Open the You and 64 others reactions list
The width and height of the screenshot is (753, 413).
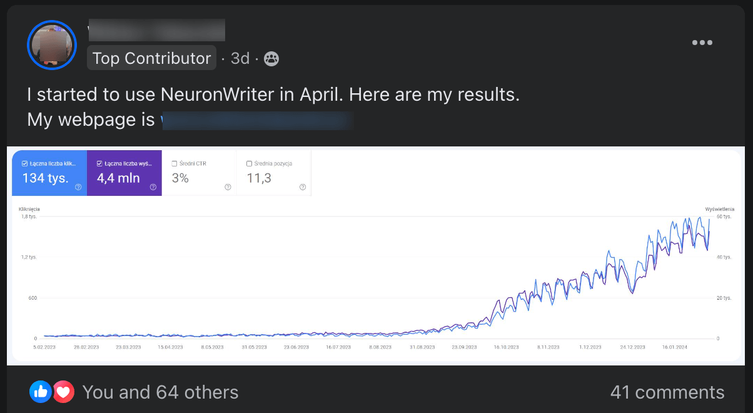(x=160, y=392)
